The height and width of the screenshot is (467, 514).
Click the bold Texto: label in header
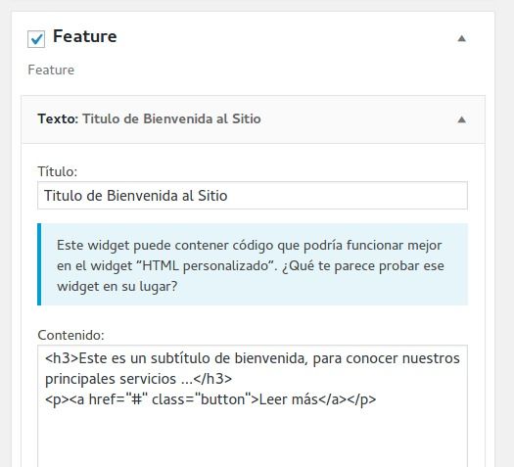coord(58,118)
